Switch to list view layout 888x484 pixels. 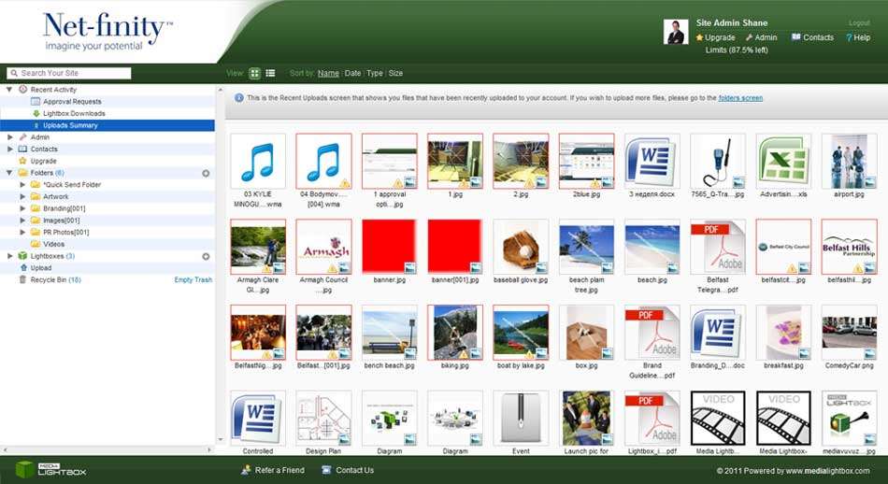(270, 73)
